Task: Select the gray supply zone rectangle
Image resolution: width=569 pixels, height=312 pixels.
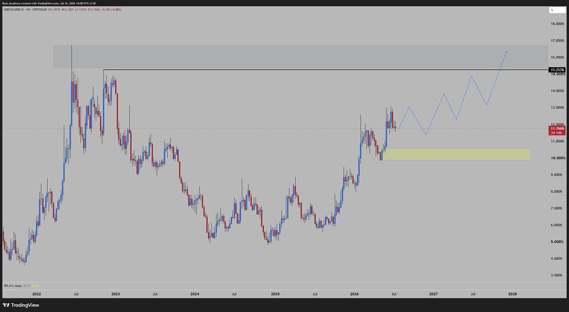Action: coord(301,57)
